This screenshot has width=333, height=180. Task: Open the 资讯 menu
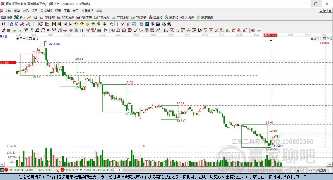coord(26,11)
